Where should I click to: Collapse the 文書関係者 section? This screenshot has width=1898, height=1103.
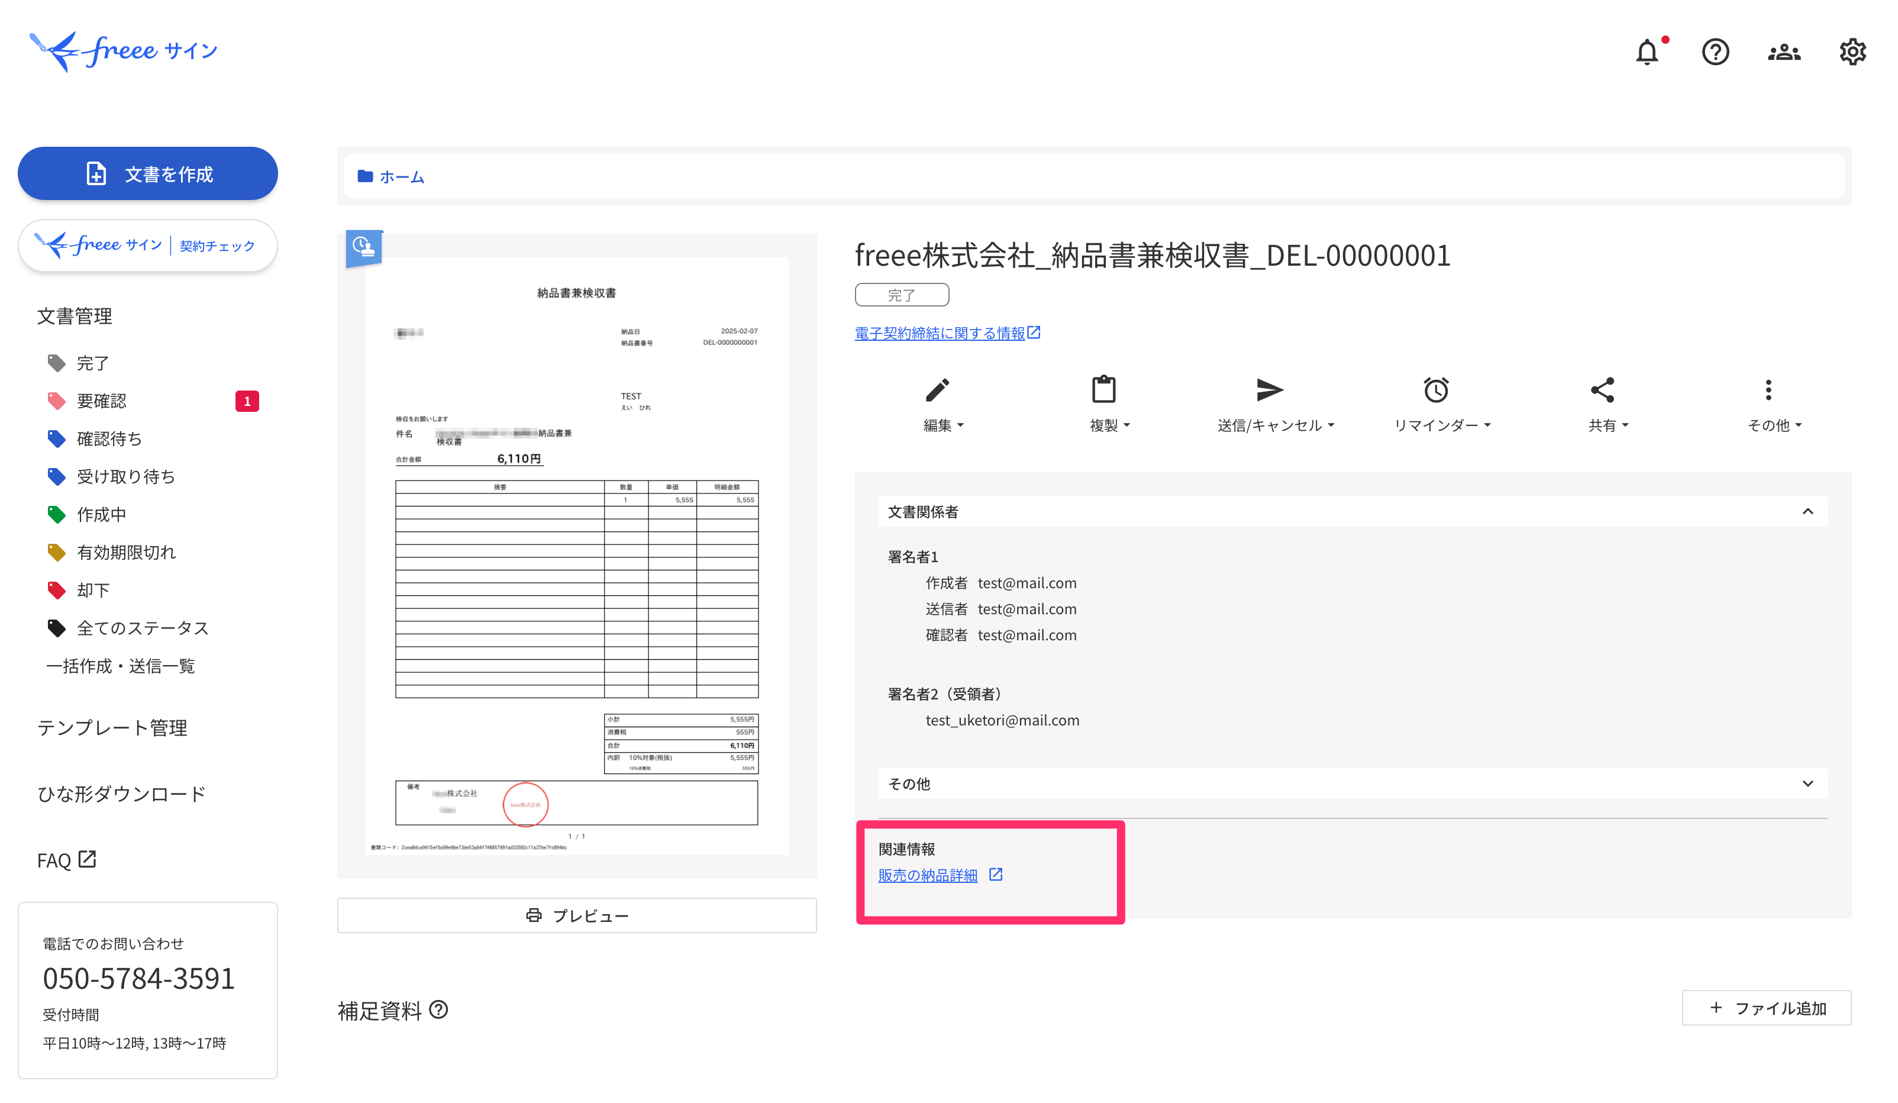[x=1807, y=512]
